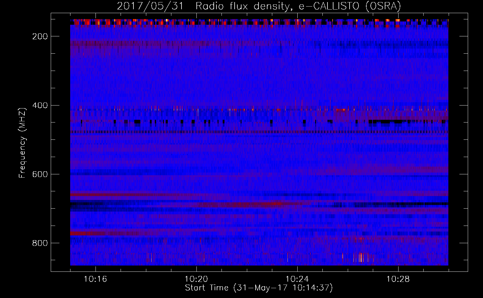The height and width of the screenshot is (298, 483).
Task: Click the plot title '2017/05/31 Radio flux density'
Action: [x=259, y=6]
